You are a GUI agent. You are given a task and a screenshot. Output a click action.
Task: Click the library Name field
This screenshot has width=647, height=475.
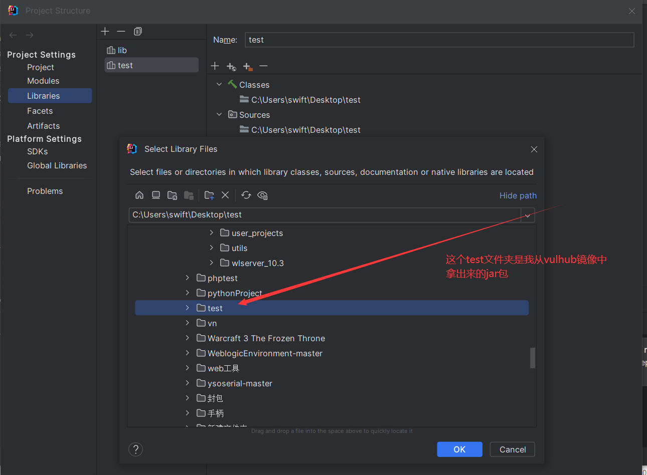pyautogui.click(x=439, y=40)
